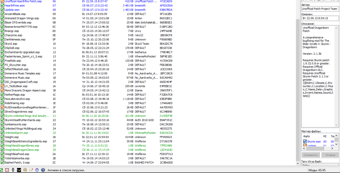Image resolution: width=340 pixels, height=173 pixels.
Task: Open the Doc Browser icon
Action: (x=25, y=170)
